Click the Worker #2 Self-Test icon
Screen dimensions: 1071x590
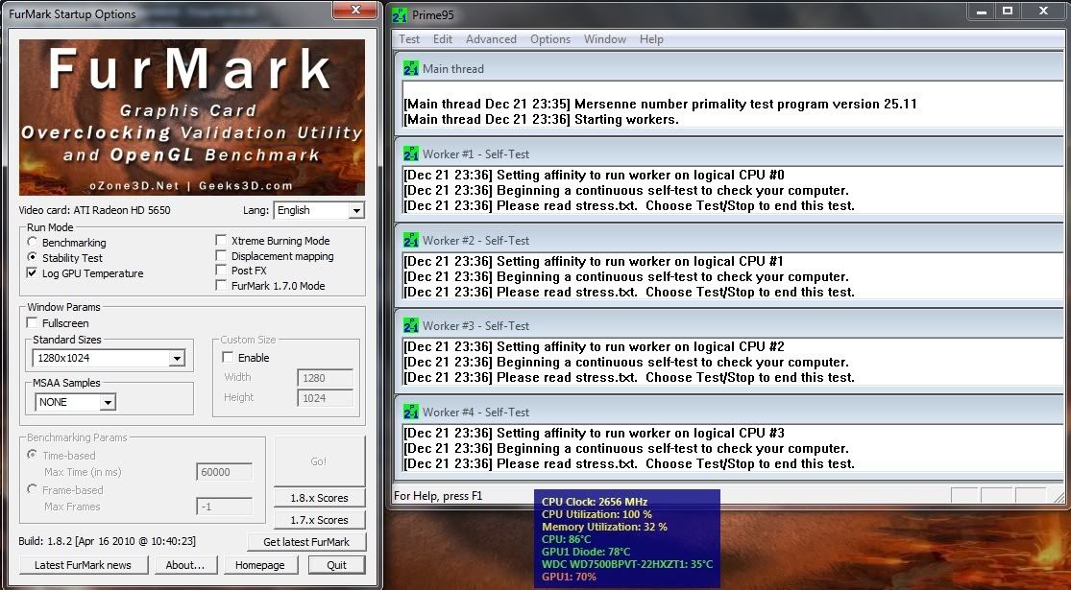pyautogui.click(x=411, y=240)
